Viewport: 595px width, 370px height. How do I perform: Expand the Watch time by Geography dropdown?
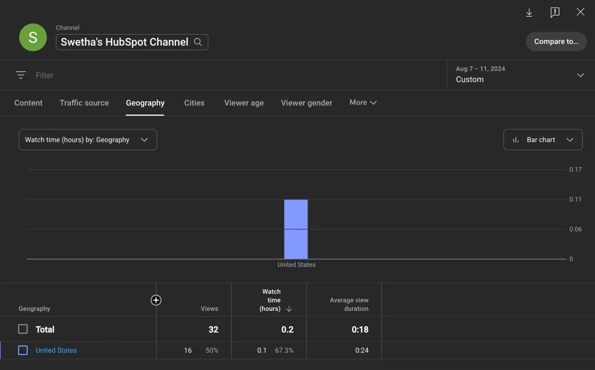tap(87, 139)
